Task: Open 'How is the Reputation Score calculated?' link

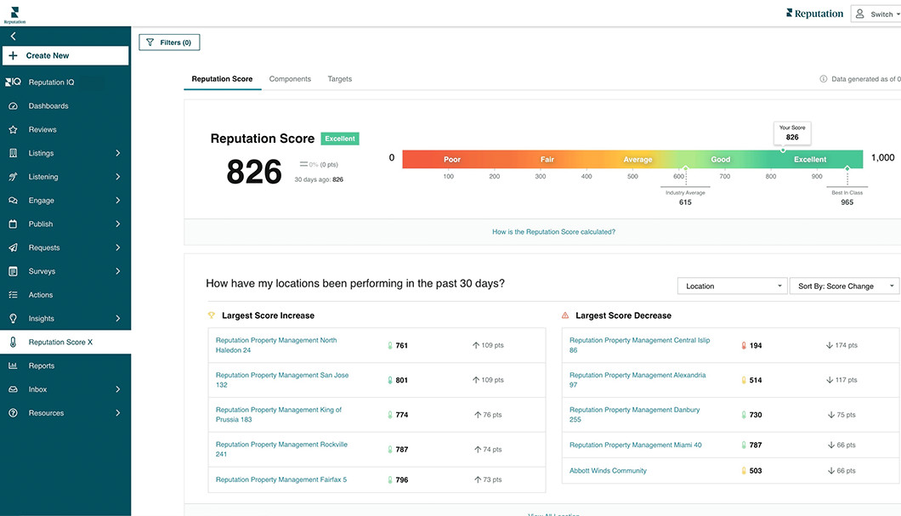Action: (x=553, y=231)
